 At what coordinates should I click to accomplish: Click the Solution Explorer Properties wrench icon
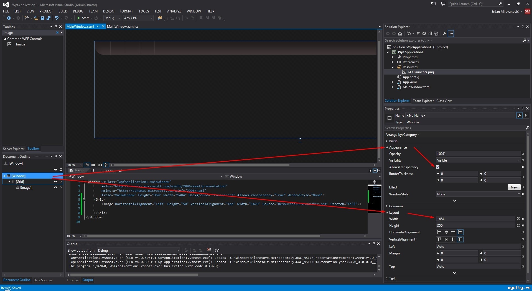[445, 34]
